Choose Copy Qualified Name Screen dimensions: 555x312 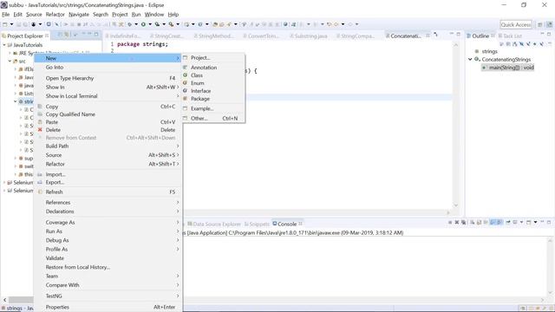70,114
